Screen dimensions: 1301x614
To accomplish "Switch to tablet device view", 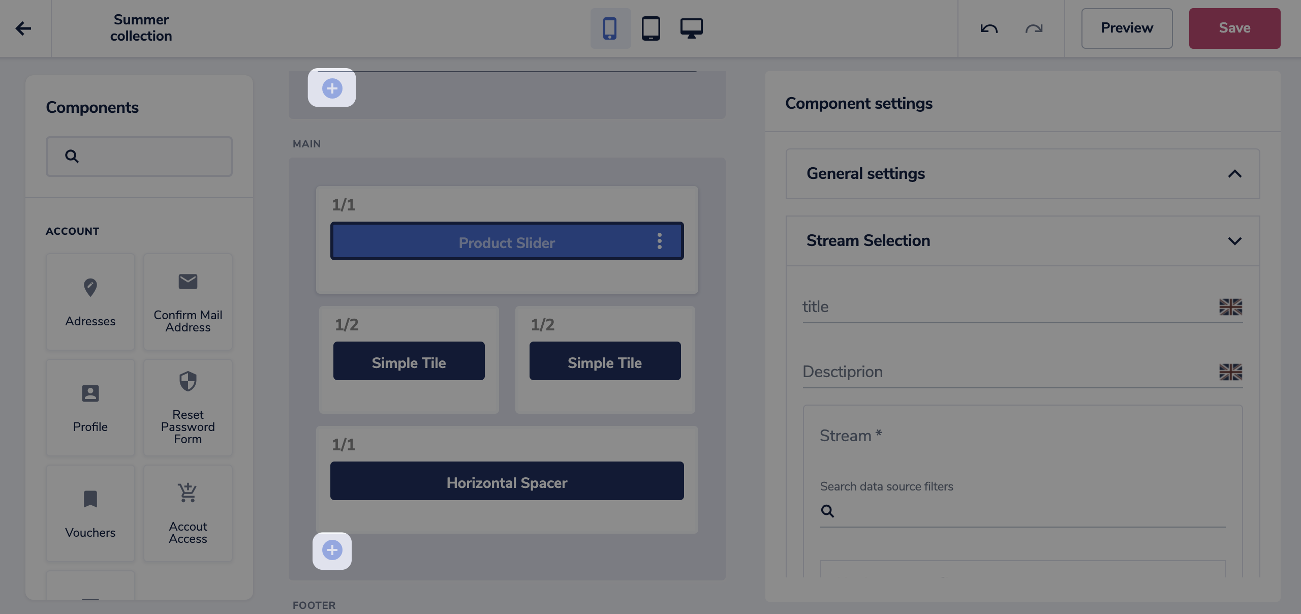I will tap(650, 28).
